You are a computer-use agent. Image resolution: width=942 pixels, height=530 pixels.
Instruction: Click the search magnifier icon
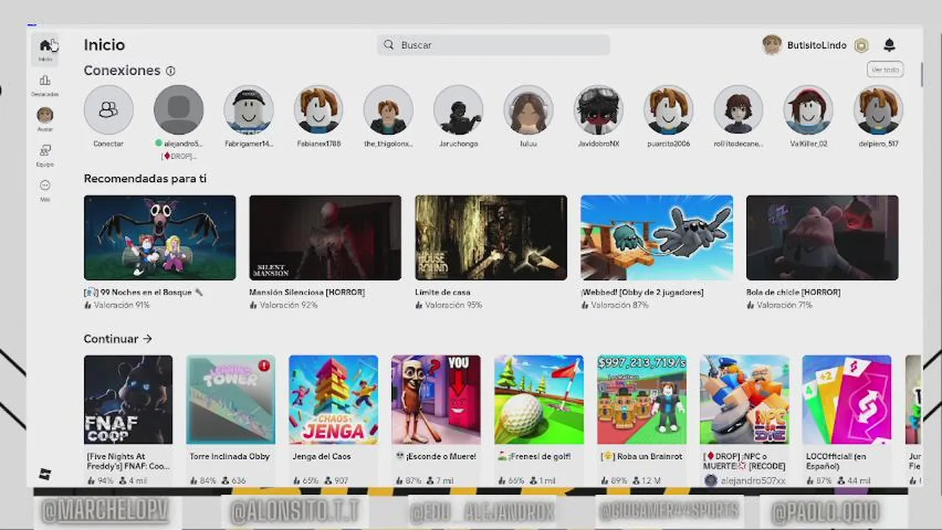388,45
